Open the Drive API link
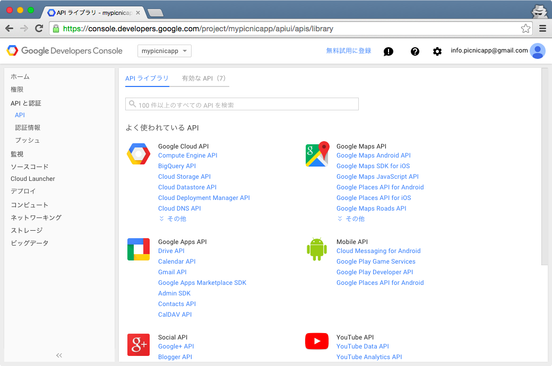This screenshot has width=552, height=366. 171,251
